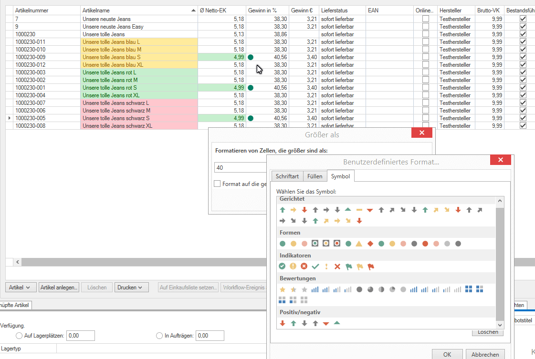Choose the plain red X cross symbol

[x=337, y=266]
